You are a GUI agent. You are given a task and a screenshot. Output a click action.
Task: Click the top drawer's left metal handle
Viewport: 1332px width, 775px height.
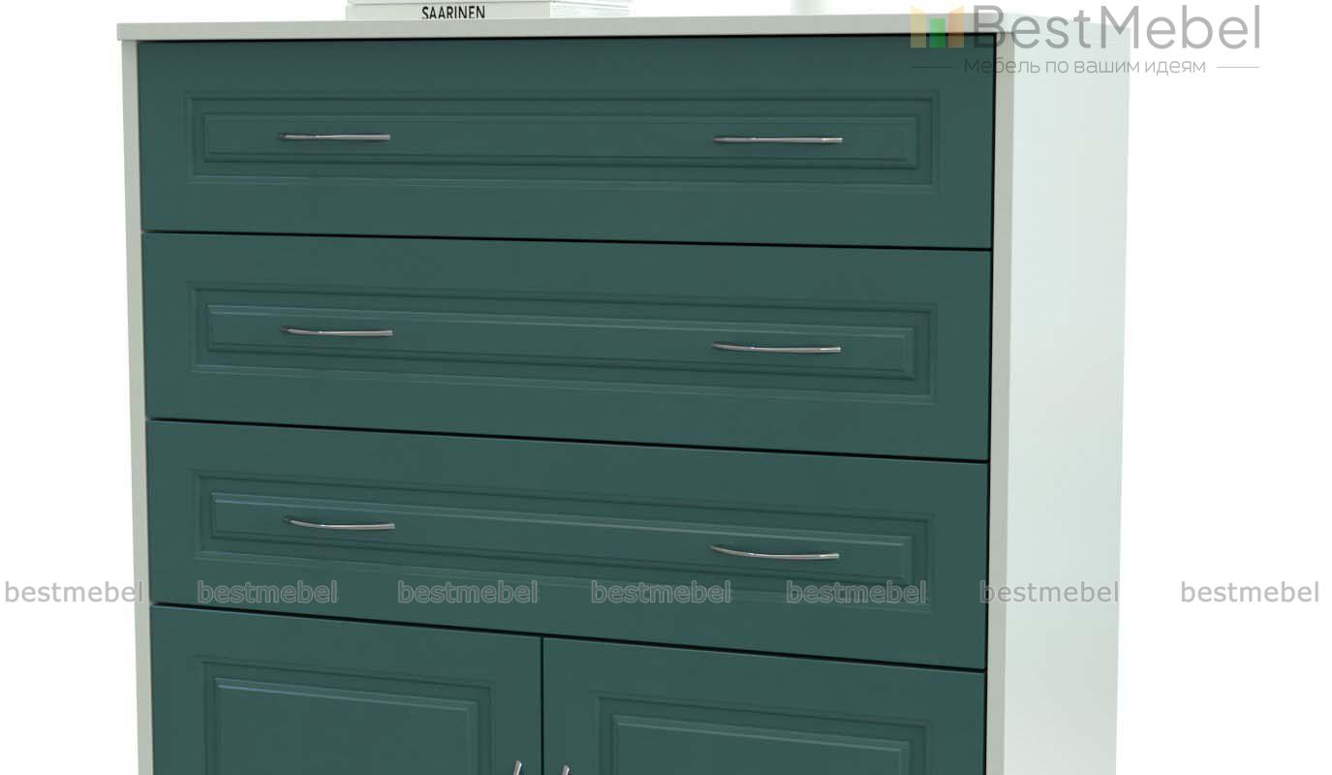[335, 137]
